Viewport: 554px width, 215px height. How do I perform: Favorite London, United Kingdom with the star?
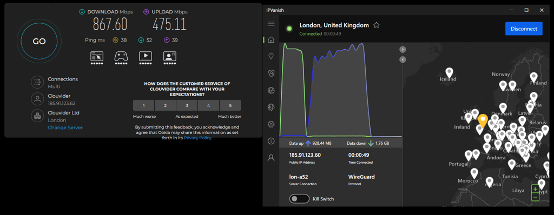click(x=377, y=25)
